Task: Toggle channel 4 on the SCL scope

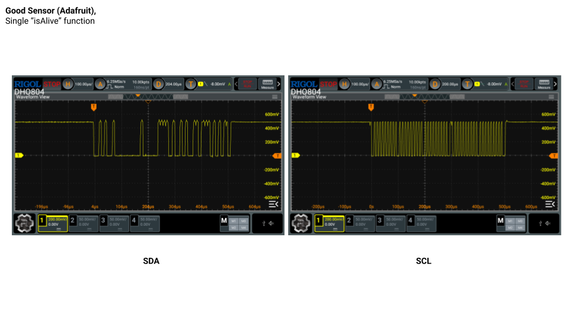Action: (x=421, y=223)
